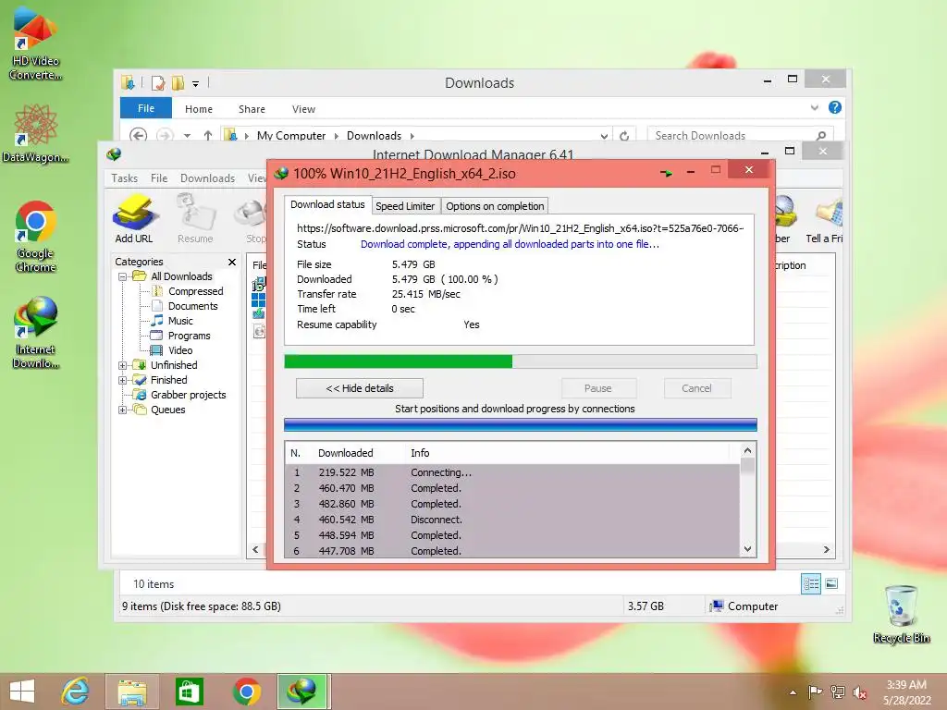Expand the Explorer ribbon chevron

point(814,107)
